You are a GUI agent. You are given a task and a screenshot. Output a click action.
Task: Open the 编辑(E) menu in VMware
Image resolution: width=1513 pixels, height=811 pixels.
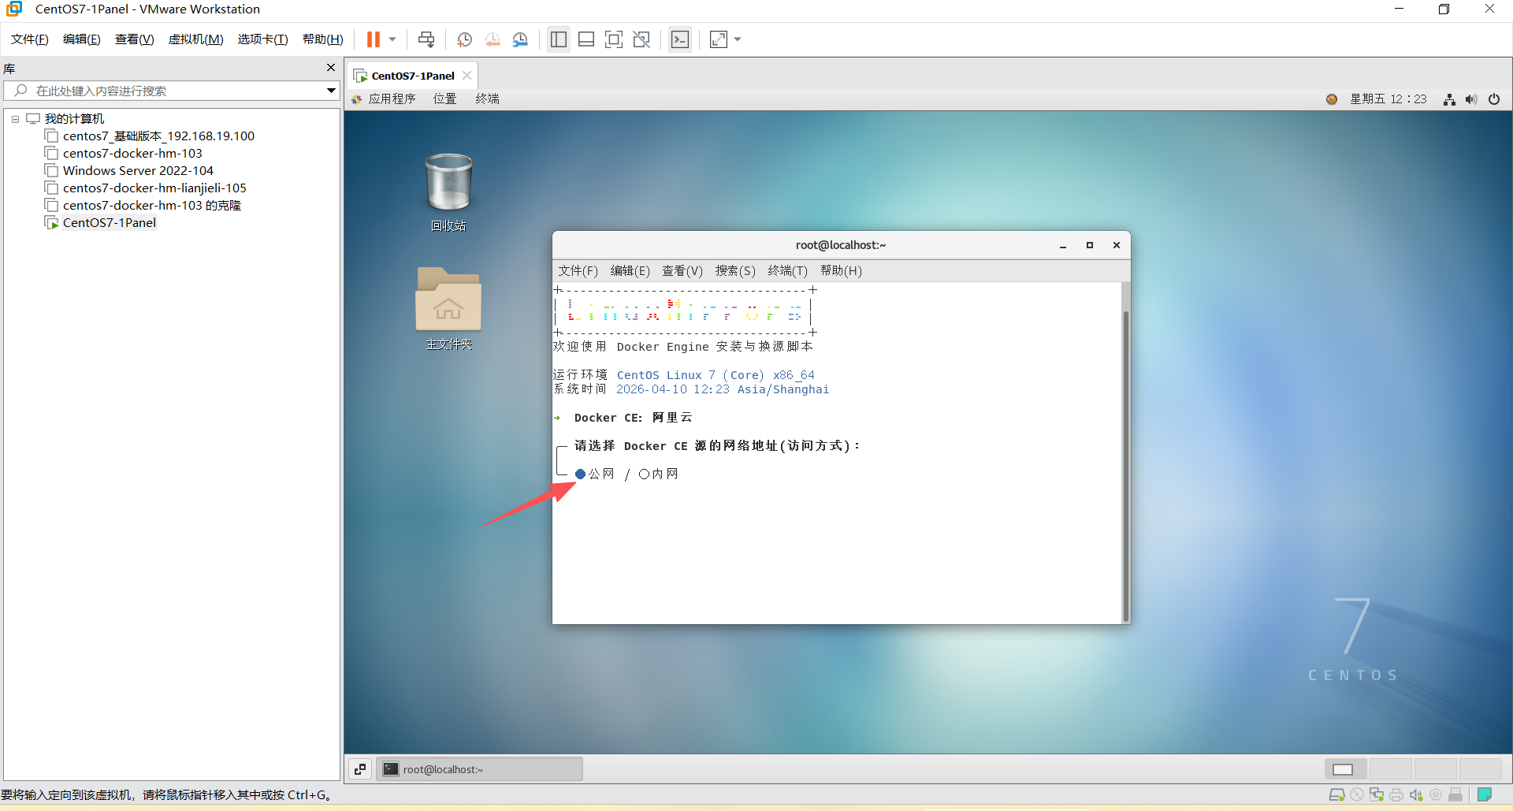[x=82, y=39]
